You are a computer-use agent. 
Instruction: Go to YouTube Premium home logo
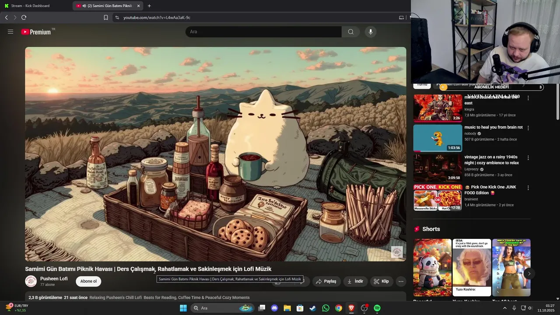pyautogui.click(x=36, y=32)
